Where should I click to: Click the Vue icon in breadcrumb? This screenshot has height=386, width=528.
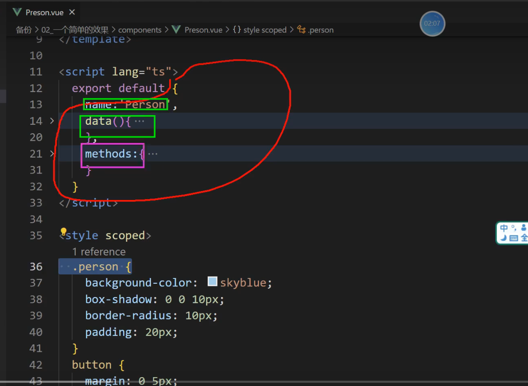pyautogui.click(x=176, y=30)
